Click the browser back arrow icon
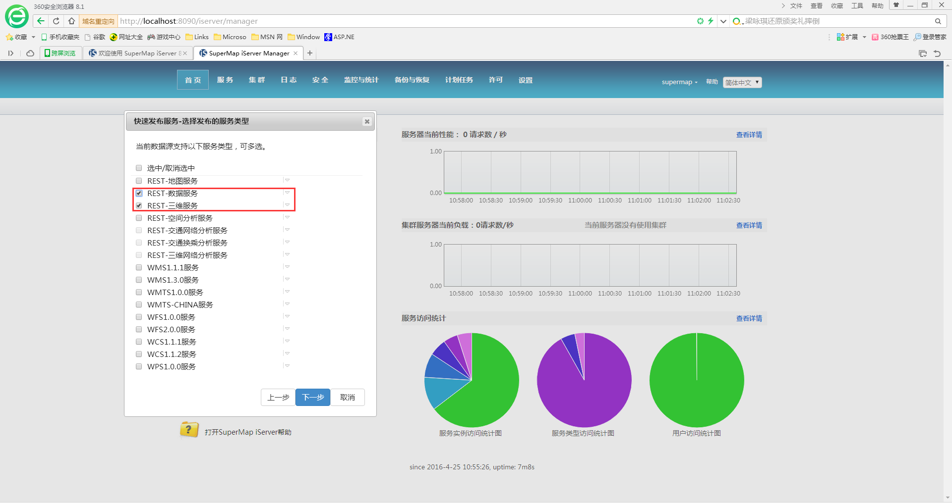 [x=41, y=21]
